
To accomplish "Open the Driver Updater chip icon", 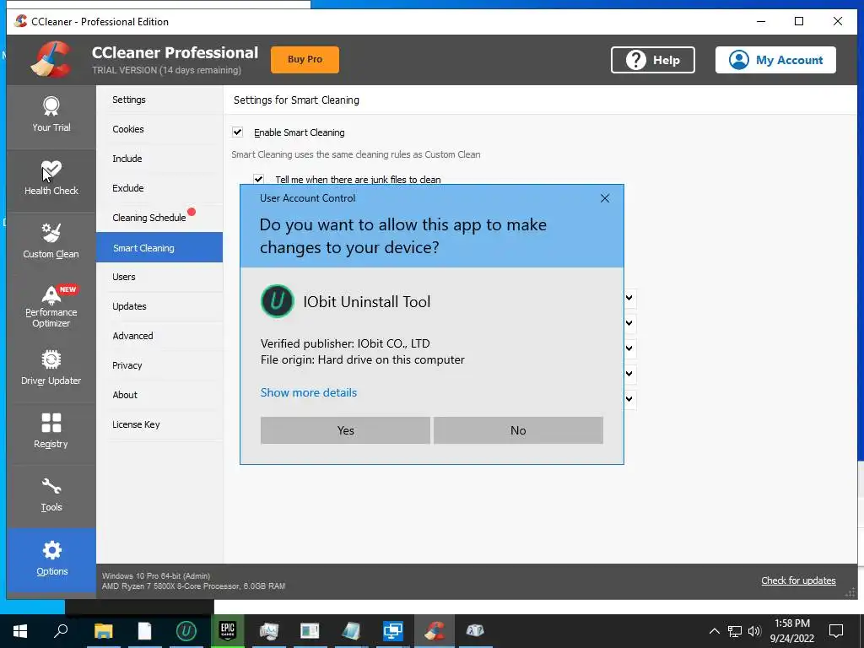I will click(51, 359).
